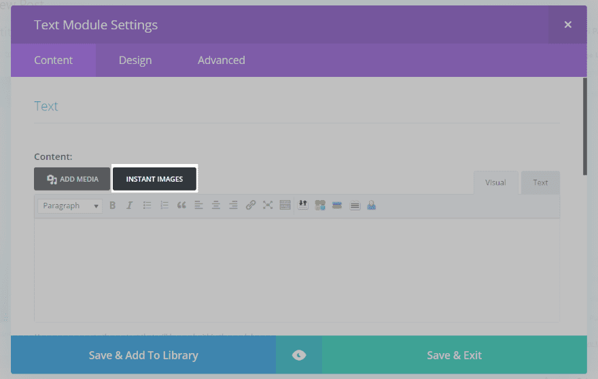Toggle bold formatting in the editor toolbar

[x=113, y=205]
